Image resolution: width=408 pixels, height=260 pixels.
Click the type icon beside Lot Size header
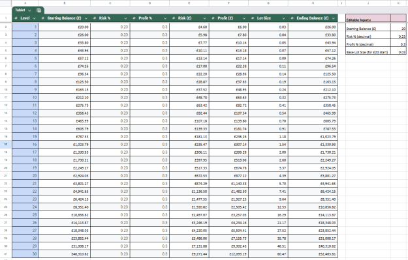pyautogui.click(x=253, y=18)
